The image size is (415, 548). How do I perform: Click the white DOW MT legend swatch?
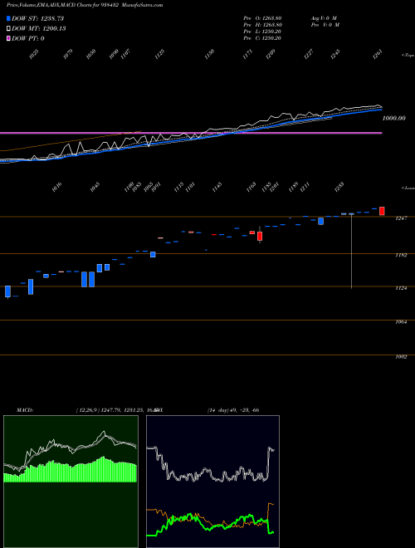pos(8,29)
